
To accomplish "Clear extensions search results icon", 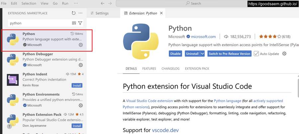I will (74, 23).
